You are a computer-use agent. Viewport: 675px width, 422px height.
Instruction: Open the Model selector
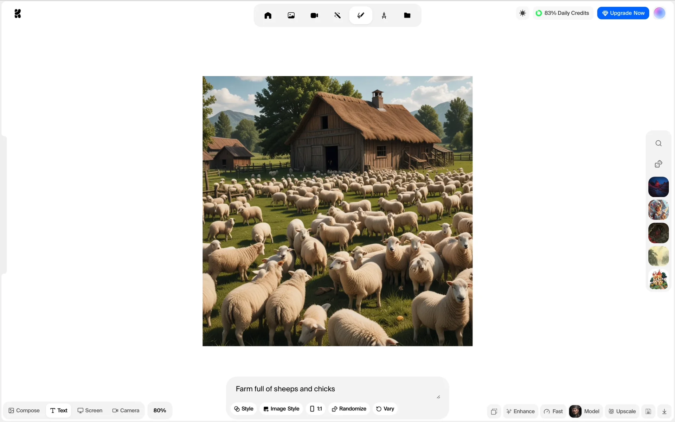(585, 411)
